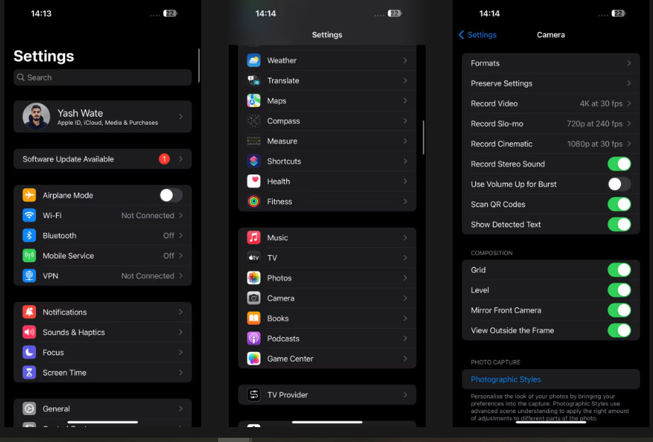Tap the Camera app icon
Viewport: 653px width, 442px height.
coord(254,298)
